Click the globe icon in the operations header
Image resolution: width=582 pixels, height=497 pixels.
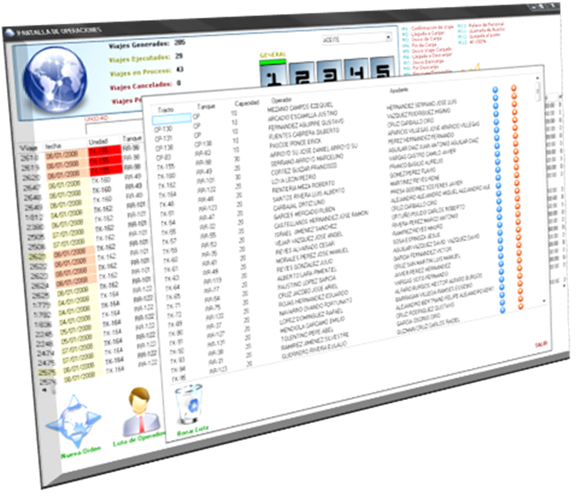(x=56, y=79)
